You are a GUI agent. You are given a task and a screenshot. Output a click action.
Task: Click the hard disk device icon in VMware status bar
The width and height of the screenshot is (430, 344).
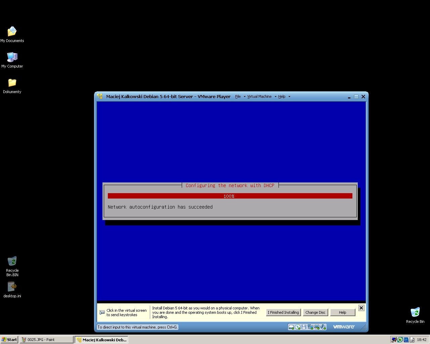tap(291, 327)
